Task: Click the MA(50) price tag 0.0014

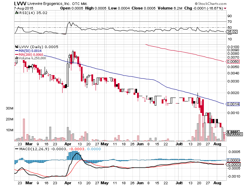Action: tap(233, 104)
